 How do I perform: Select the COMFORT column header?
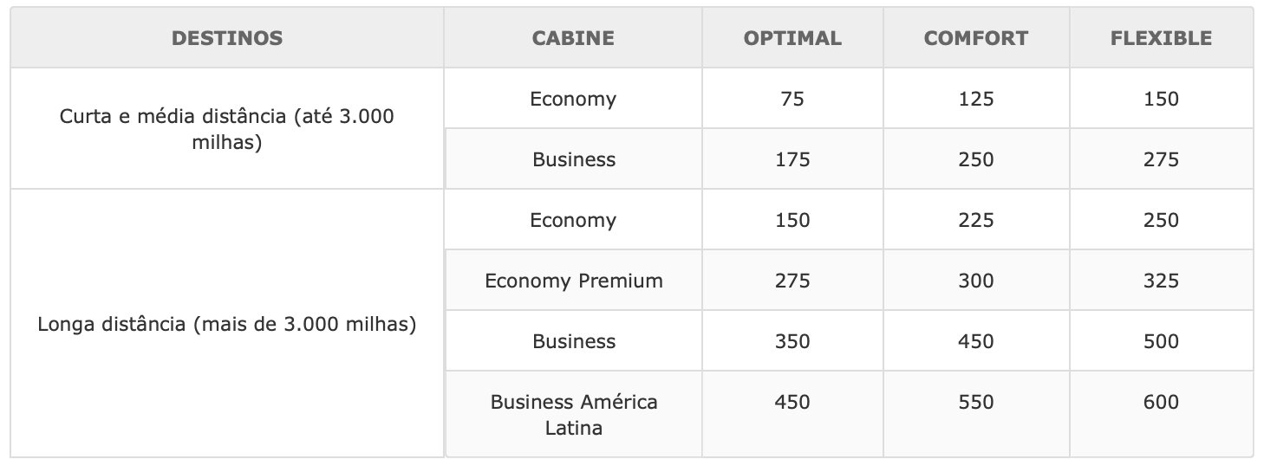pyautogui.click(x=976, y=38)
